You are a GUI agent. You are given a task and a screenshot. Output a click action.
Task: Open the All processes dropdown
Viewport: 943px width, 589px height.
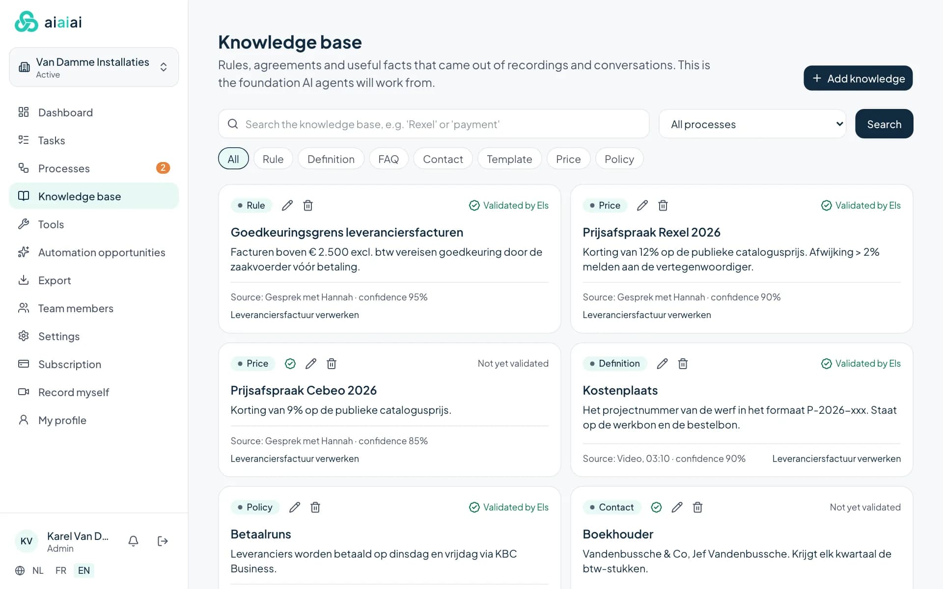coord(752,124)
